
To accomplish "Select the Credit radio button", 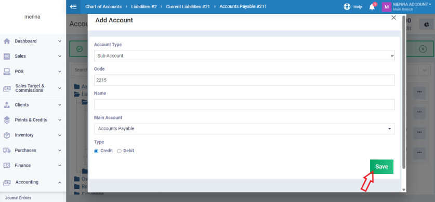I will coord(96,151).
